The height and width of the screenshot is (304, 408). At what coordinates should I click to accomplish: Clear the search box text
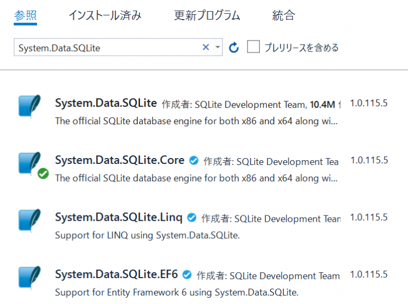(x=206, y=47)
